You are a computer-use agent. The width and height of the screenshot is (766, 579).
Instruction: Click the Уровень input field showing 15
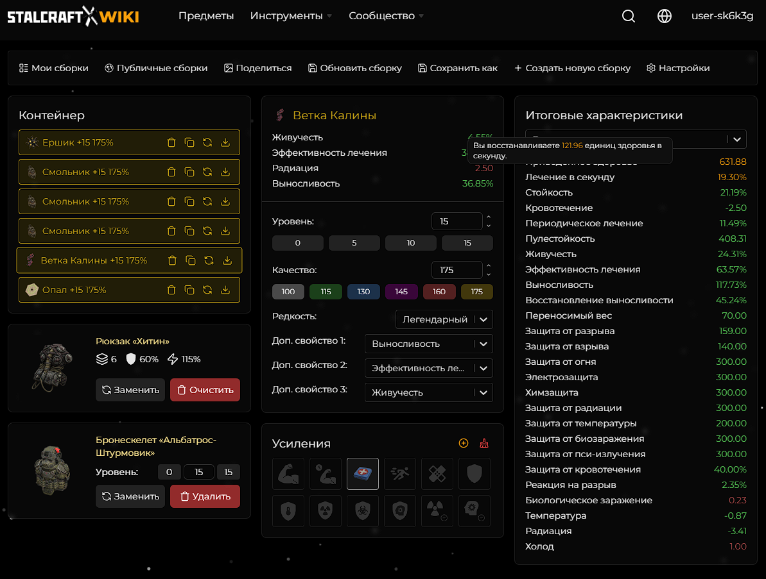click(x=457, y=221)
